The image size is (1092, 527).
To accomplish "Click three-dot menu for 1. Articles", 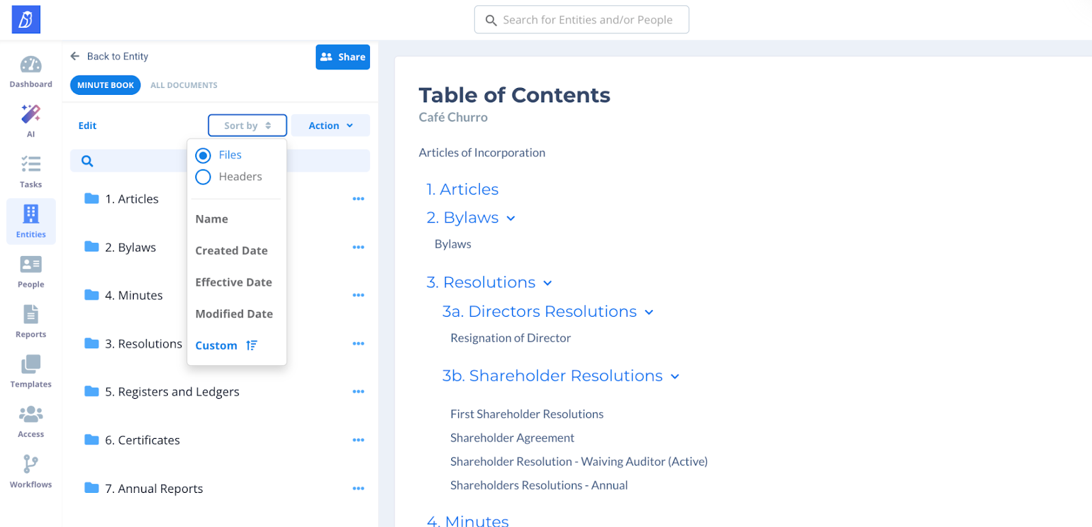I will pyautogui.click(x=358, y=199).
